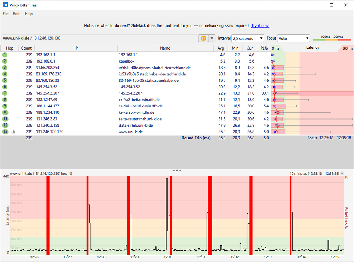Click the three-dot splitter above timeline graph
This screenshot has height=262, width=354.
(x=177, y=170)
